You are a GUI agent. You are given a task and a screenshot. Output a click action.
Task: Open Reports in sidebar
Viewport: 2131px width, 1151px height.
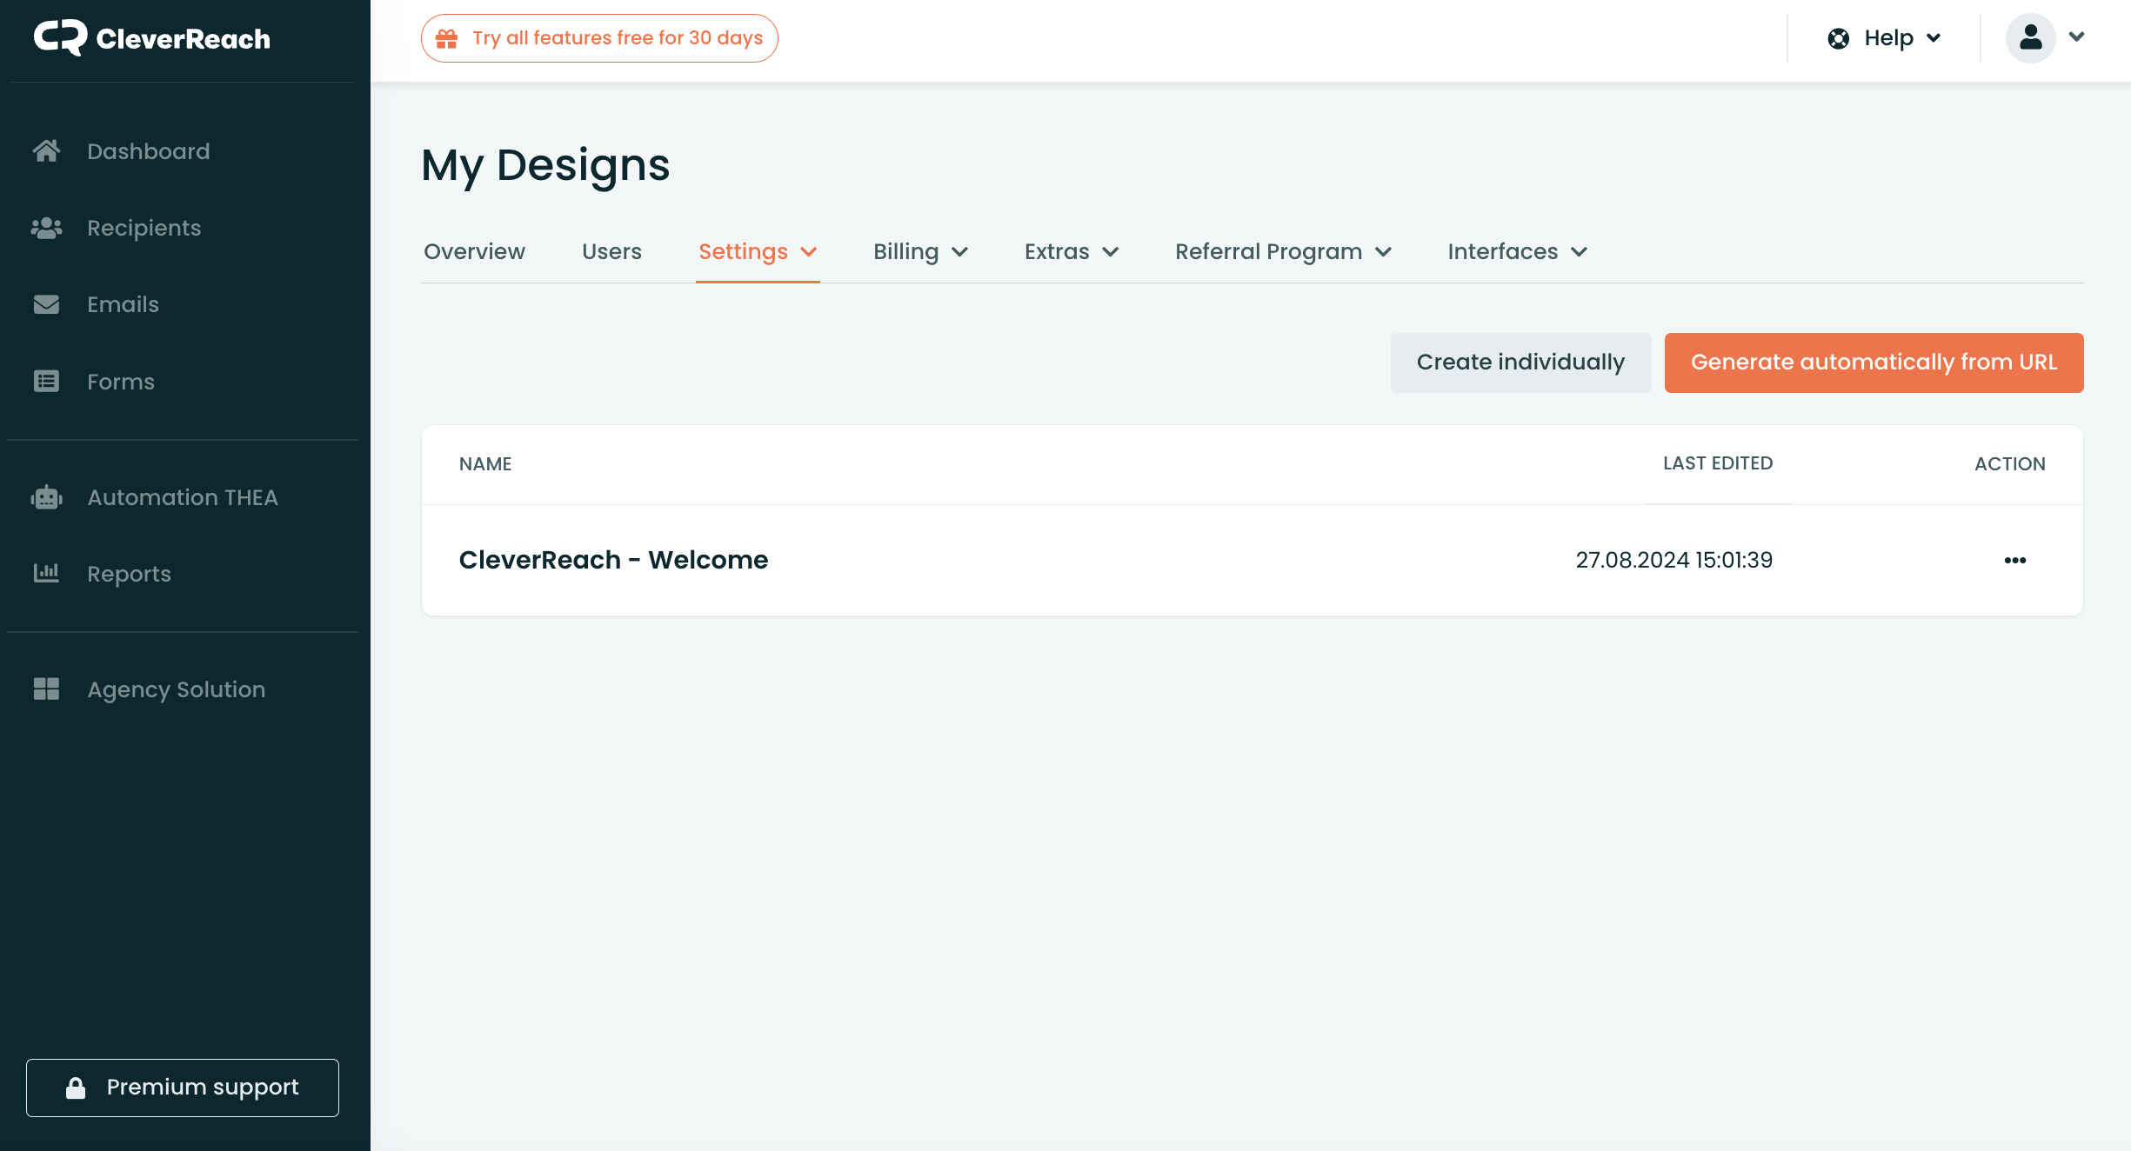pyautogui.click(x=129, y=574)
